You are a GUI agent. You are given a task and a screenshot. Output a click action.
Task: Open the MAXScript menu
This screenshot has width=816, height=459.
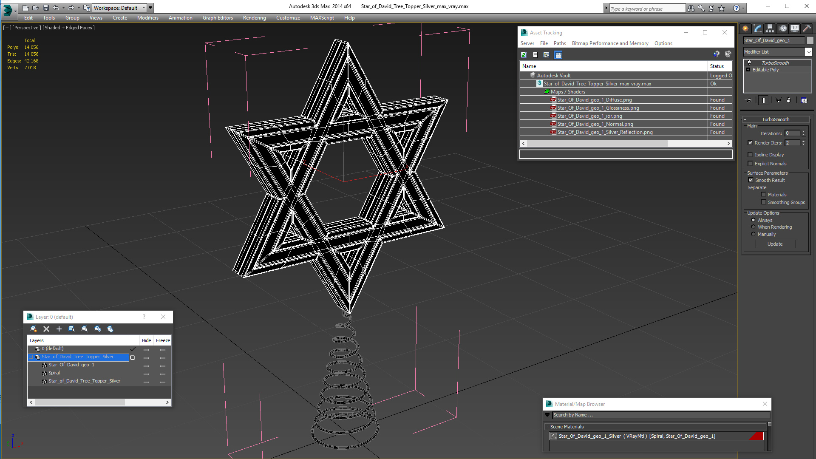pos(322,18)
